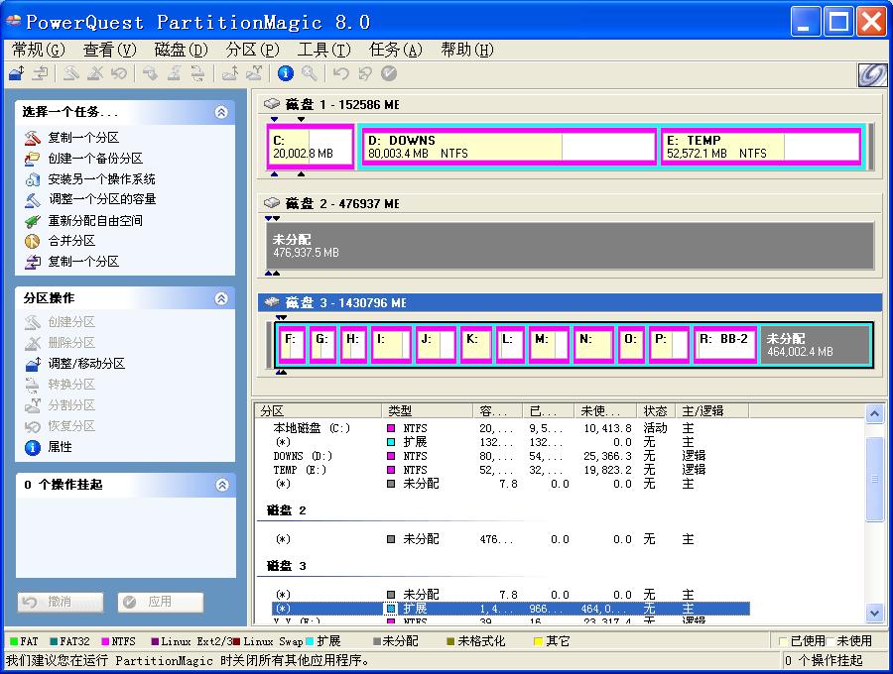
Task: Sort by the 主/逻辑 column header
Action: pyautogui.click(x=711, y=410)
